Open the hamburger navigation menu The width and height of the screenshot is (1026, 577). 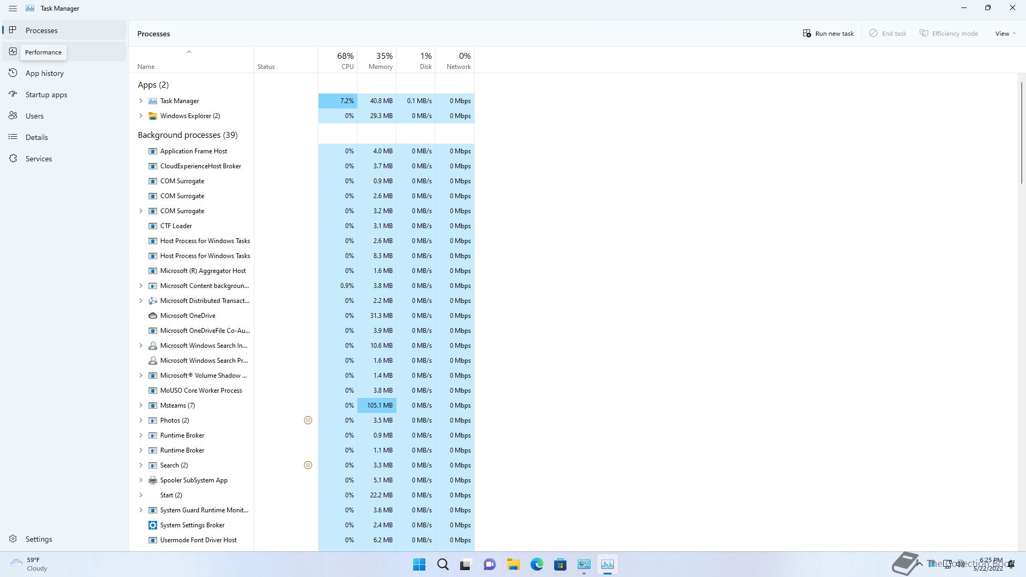coord(13,9)
